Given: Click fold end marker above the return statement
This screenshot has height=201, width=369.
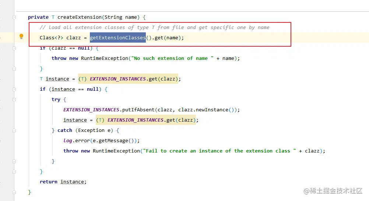Looking at the screenshot, I should [x=14, y=172].
